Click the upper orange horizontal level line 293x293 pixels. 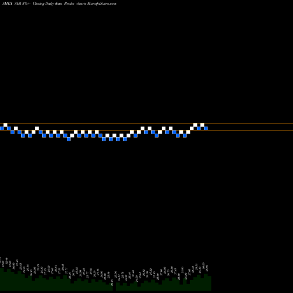146,123
